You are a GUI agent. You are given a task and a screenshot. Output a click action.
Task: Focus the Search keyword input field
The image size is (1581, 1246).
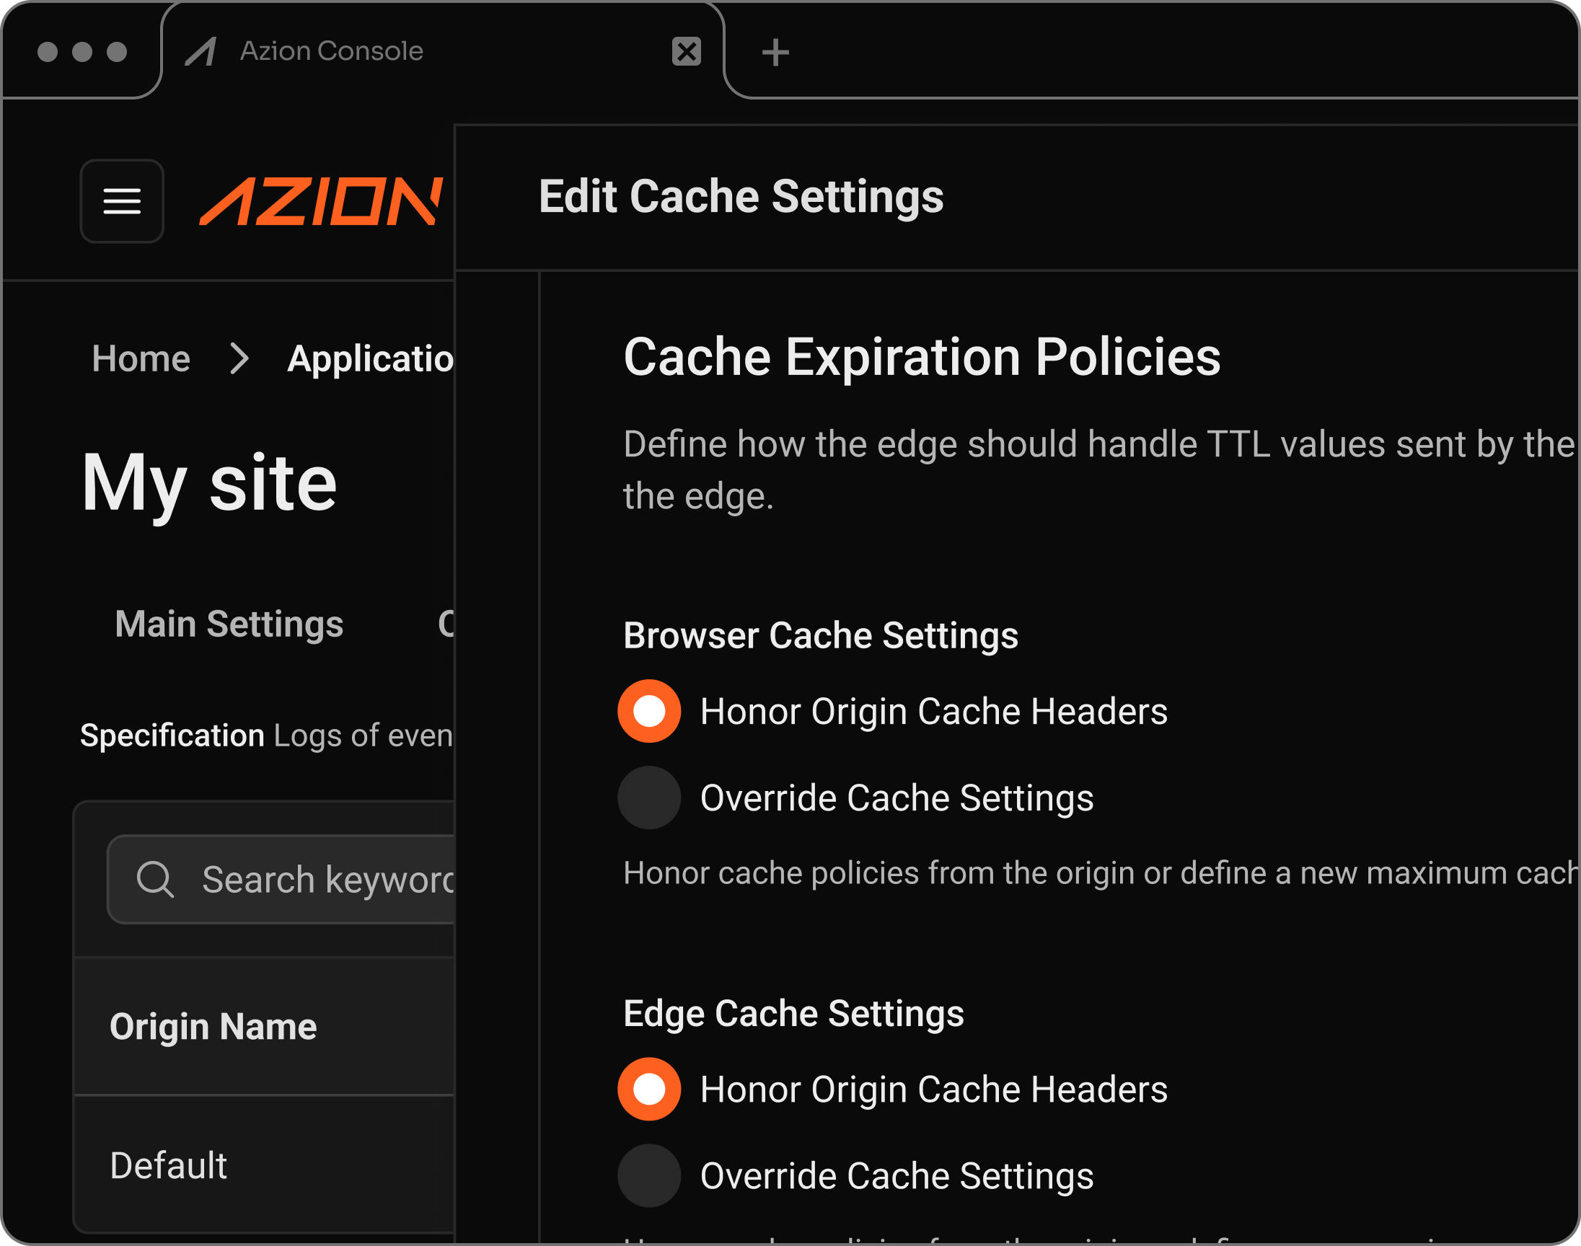(x=328, y=879)
